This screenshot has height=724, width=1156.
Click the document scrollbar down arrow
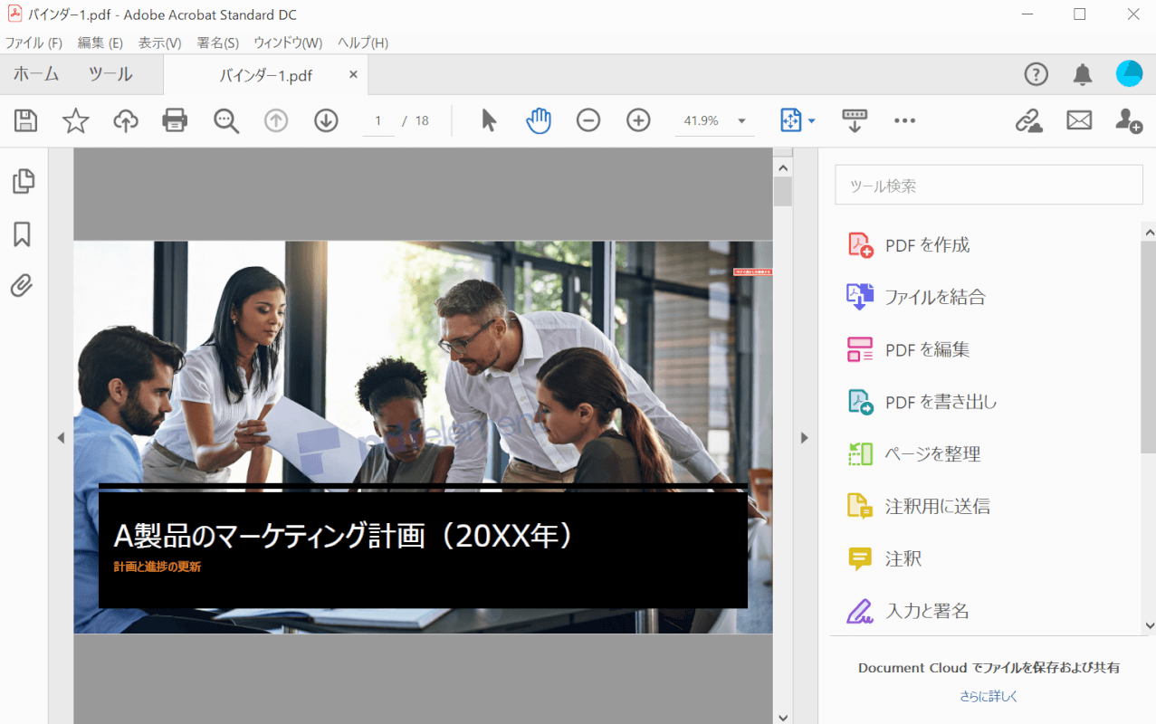point(783,717)
